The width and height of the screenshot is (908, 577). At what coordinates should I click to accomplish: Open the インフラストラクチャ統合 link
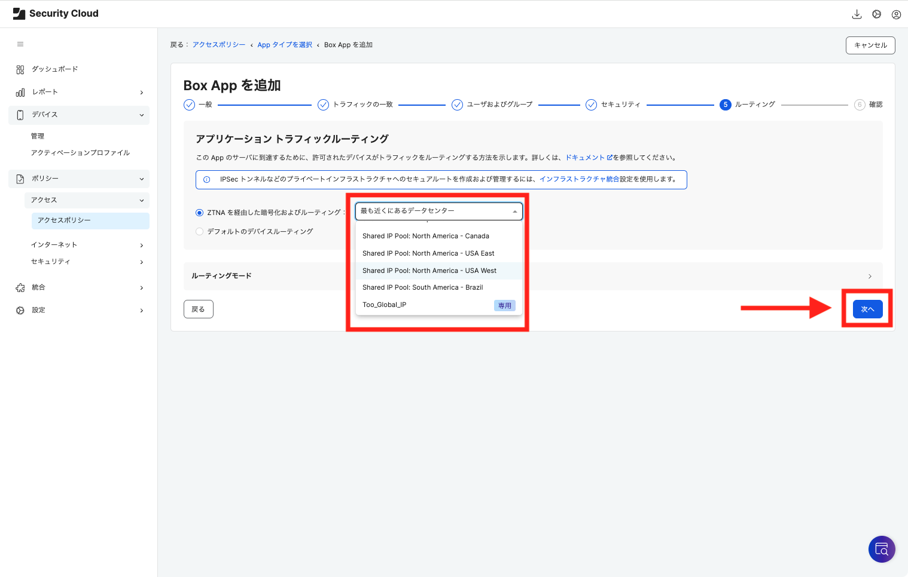tap(579, 179)
